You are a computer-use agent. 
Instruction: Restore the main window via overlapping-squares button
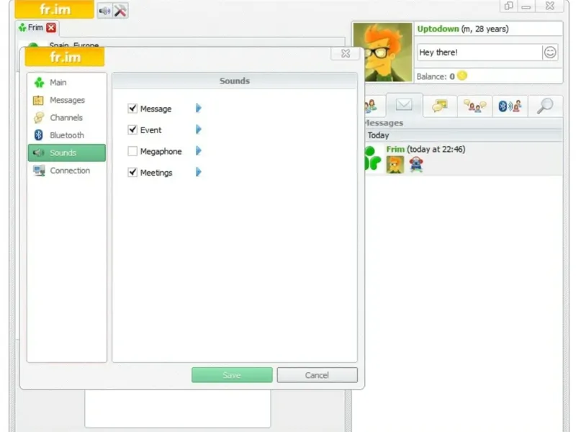point(508,6)
